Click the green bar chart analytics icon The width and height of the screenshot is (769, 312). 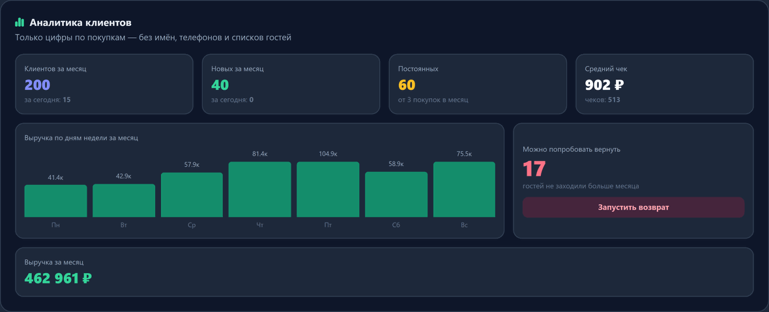pyautogui.click(x=20, y=23)
